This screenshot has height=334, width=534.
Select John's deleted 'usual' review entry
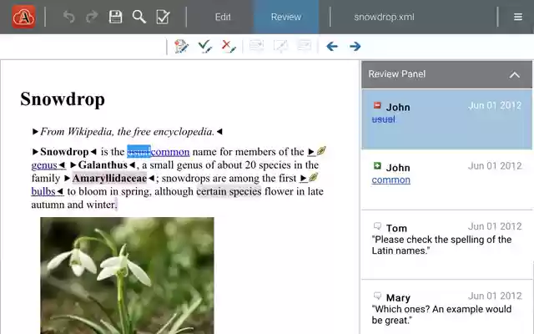tap(447, 119)
